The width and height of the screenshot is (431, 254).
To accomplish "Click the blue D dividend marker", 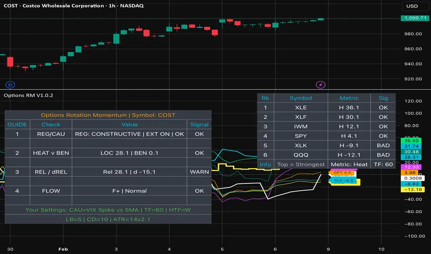I will click(x=10, y=85).
